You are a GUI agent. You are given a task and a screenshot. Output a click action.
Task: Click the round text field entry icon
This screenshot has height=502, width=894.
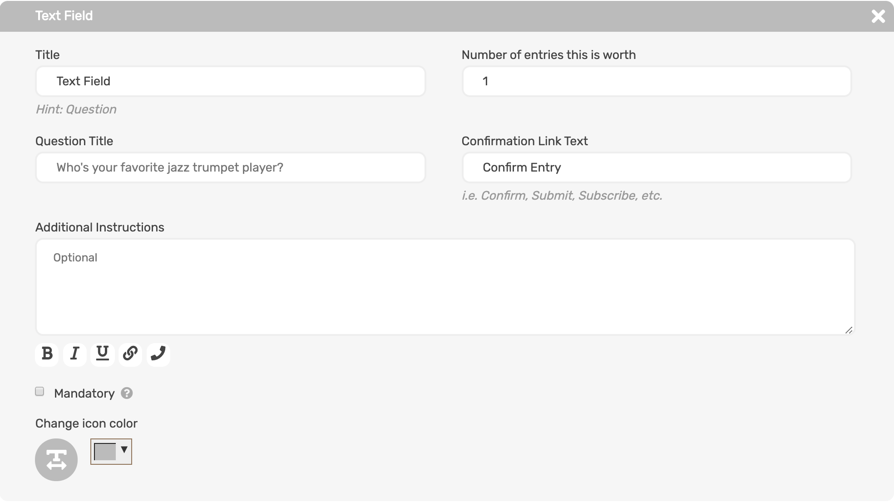pyautogui.click(x=56, y=460)
